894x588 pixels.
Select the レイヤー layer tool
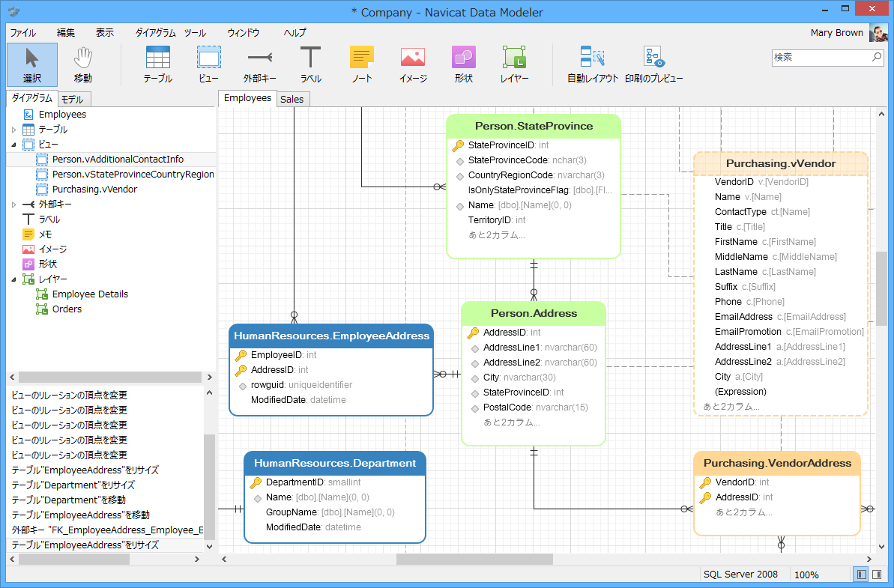coord(514,65)
